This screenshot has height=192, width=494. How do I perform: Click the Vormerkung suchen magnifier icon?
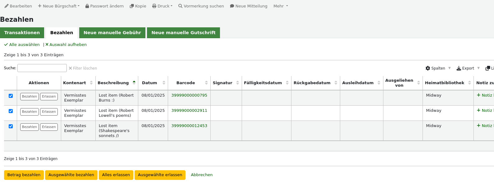pos(180,6)
